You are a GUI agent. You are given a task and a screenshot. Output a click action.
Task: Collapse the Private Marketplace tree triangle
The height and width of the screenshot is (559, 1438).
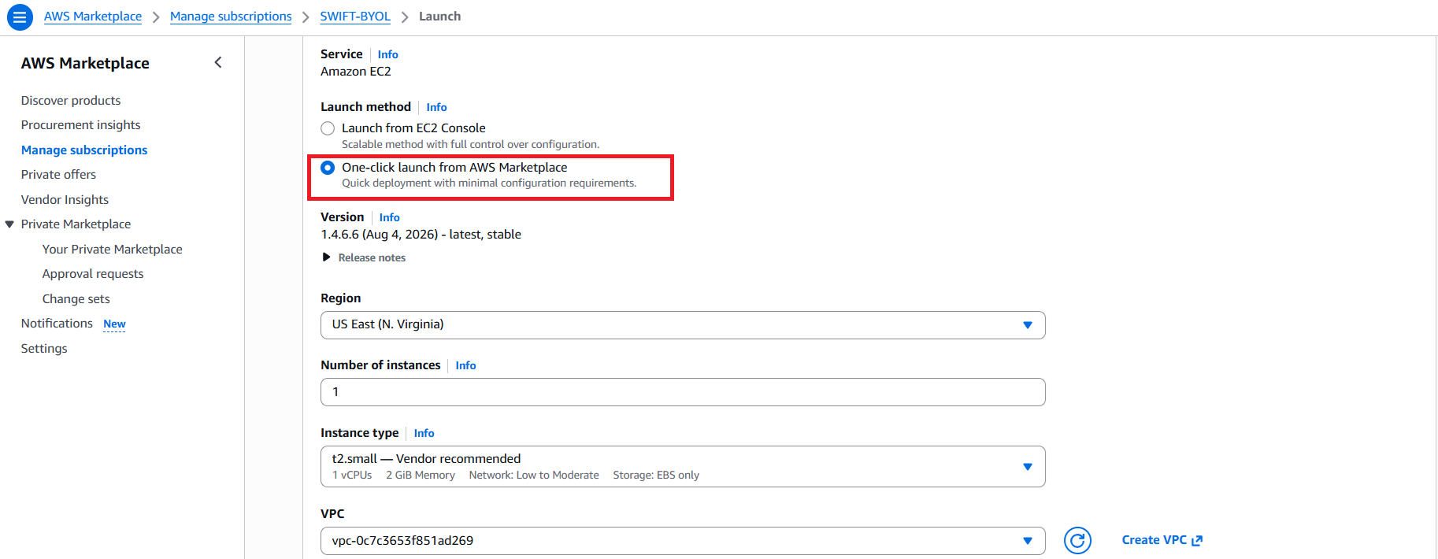click(9, 224)
